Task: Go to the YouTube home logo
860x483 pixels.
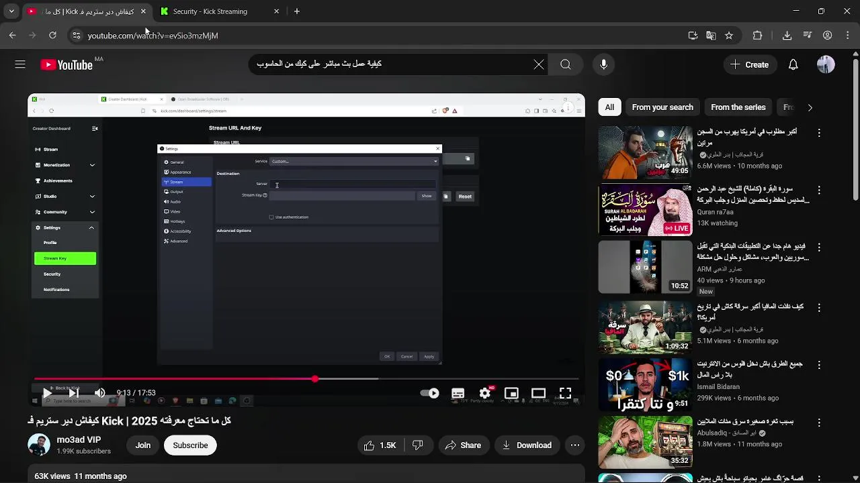Action: [x=67, y=64]
